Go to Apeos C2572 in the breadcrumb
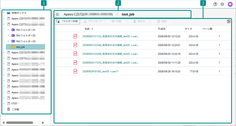 coord(88,14)
